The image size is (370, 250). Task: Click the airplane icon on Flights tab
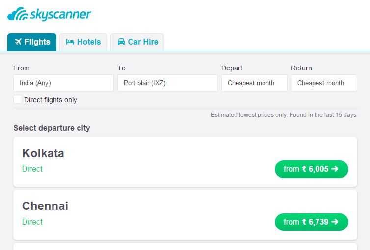(x=18, y=42)
